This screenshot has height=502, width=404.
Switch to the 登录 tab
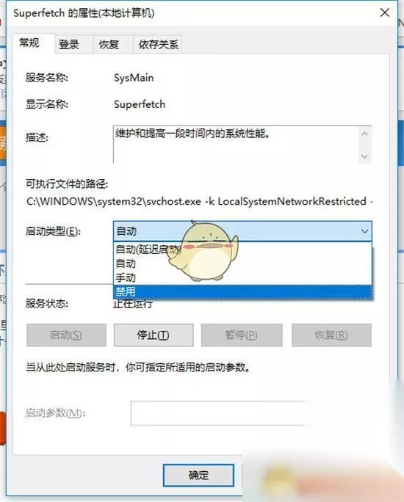click(68, 44)
